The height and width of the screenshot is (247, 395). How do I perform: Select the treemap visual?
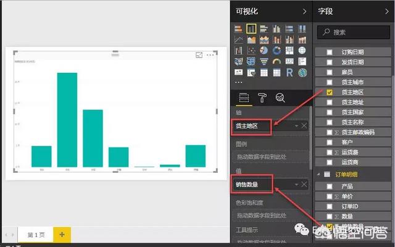pos(289,51)
